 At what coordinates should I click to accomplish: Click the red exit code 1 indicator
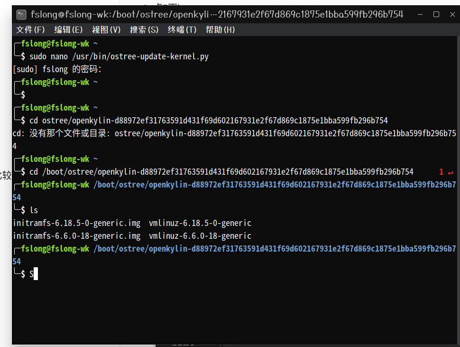[x=441, y=172]
